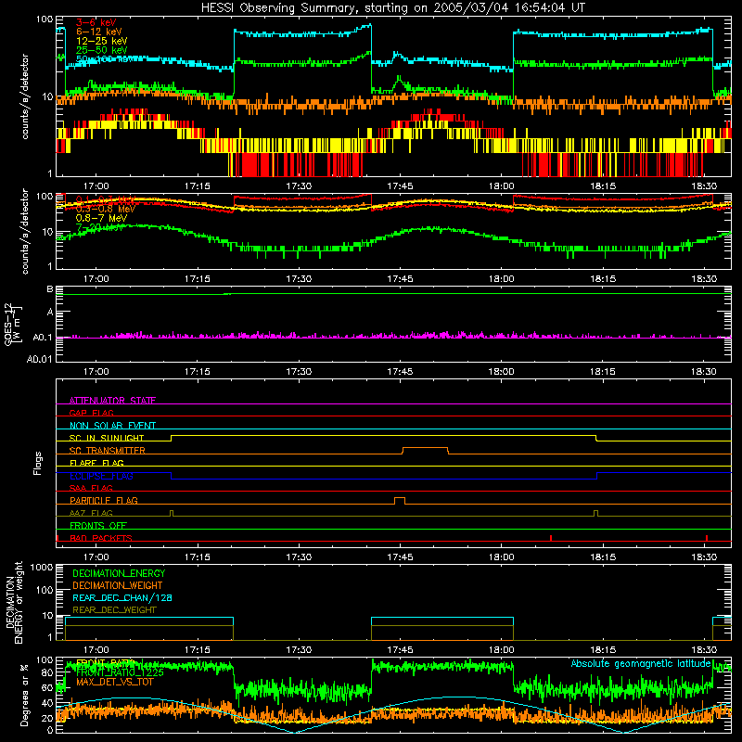Viewport: 742px width, 742px height.
Task: Select the SC_TRANSMITTER flag label
Action: pos(107,451)
